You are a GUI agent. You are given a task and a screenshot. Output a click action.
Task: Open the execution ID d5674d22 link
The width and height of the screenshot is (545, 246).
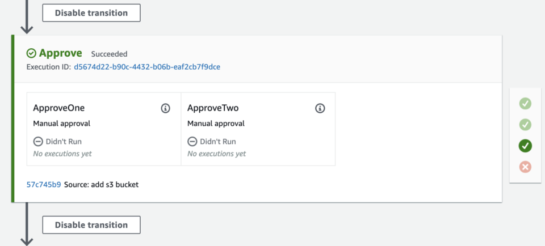point(147,67)
